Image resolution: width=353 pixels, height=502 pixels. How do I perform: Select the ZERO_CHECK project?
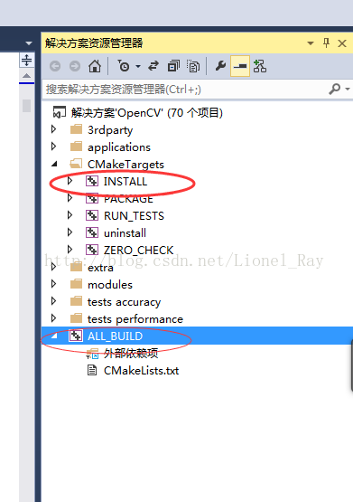pos(139,250)
